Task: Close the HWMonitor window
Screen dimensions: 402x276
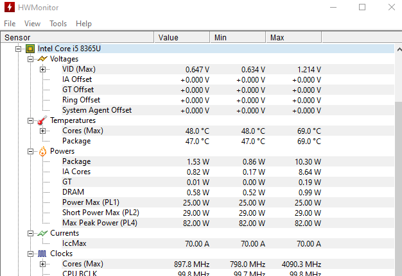Action: pyautogui.click(x=392, y=7)
